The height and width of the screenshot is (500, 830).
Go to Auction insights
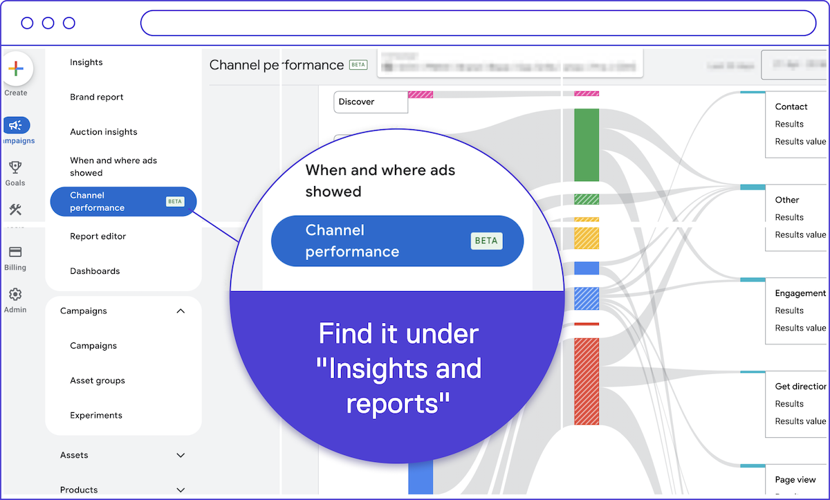coord(104,132)
